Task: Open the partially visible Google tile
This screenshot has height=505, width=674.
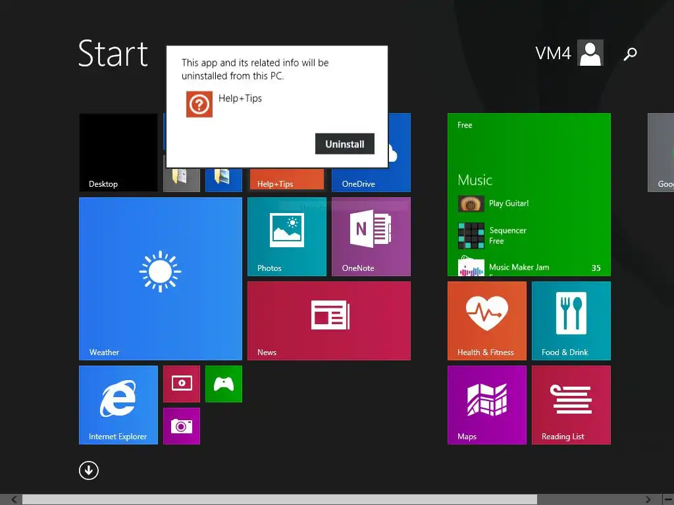Action: pos(661,153)
